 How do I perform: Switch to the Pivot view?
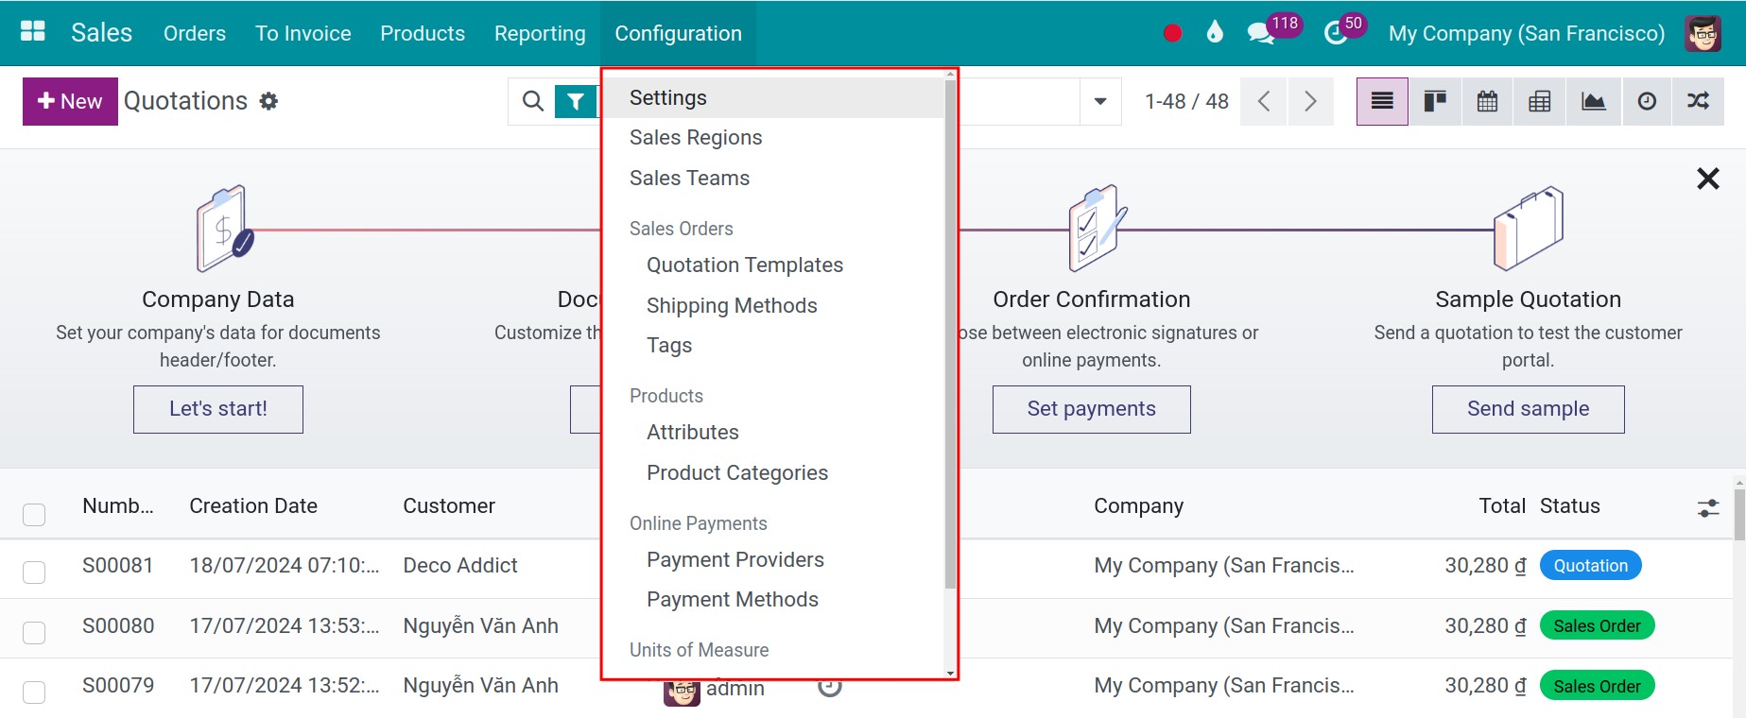click(x=1540, y=101)
